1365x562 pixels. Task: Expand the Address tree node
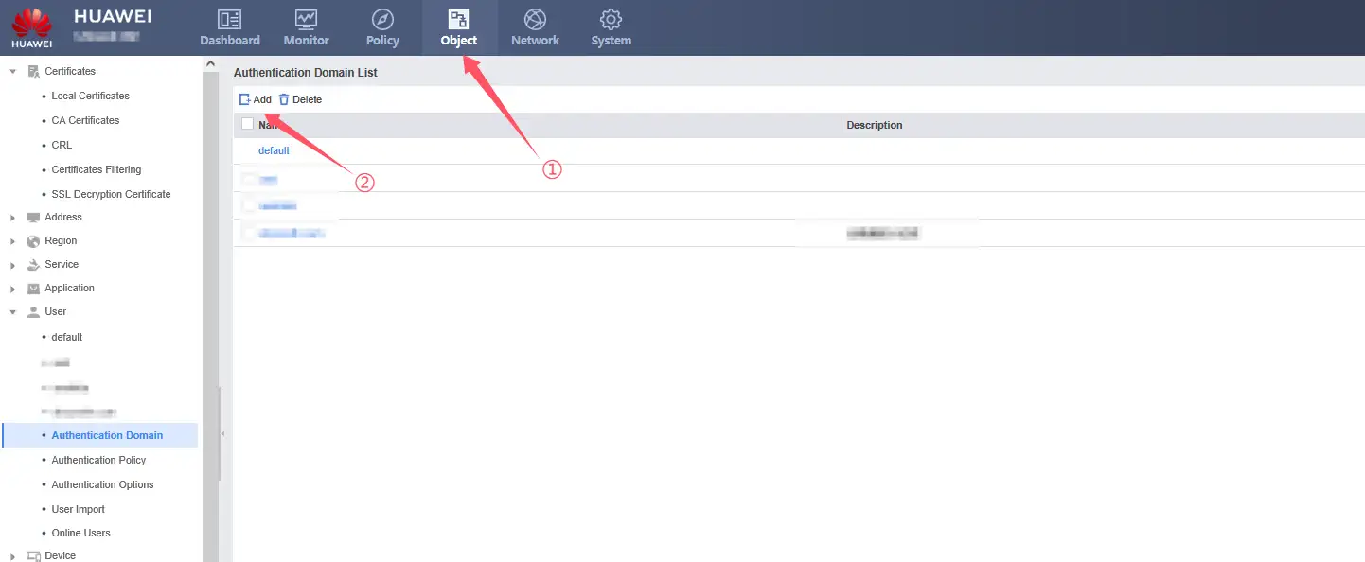[13, 218]
